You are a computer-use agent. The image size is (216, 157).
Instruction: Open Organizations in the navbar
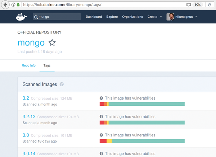point(132,17)
